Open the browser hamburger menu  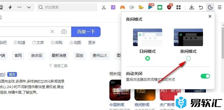(x=220, y=7)
